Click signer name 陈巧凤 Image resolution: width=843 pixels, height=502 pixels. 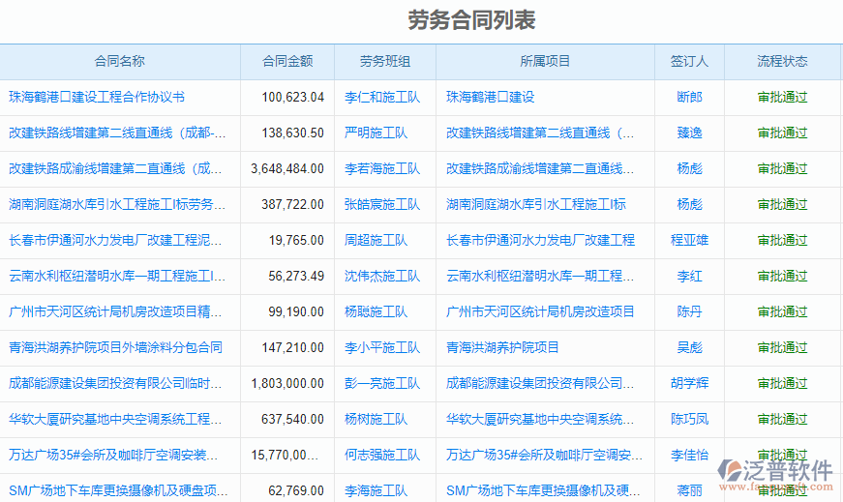[x=689, y=419]
